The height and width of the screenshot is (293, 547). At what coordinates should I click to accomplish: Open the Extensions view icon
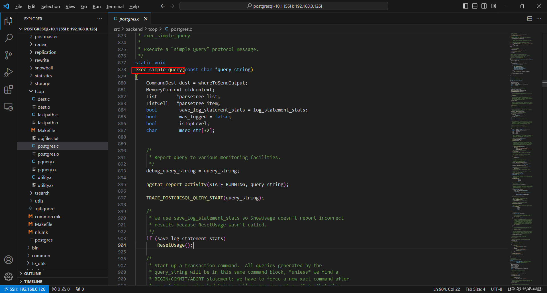9,90
